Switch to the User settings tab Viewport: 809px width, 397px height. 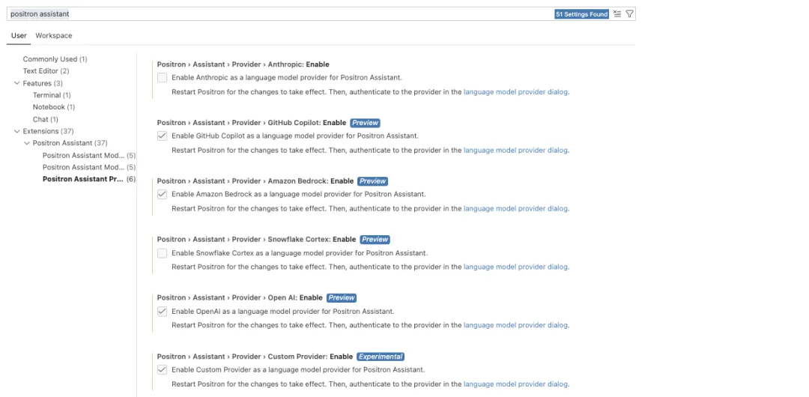[19, 36]
